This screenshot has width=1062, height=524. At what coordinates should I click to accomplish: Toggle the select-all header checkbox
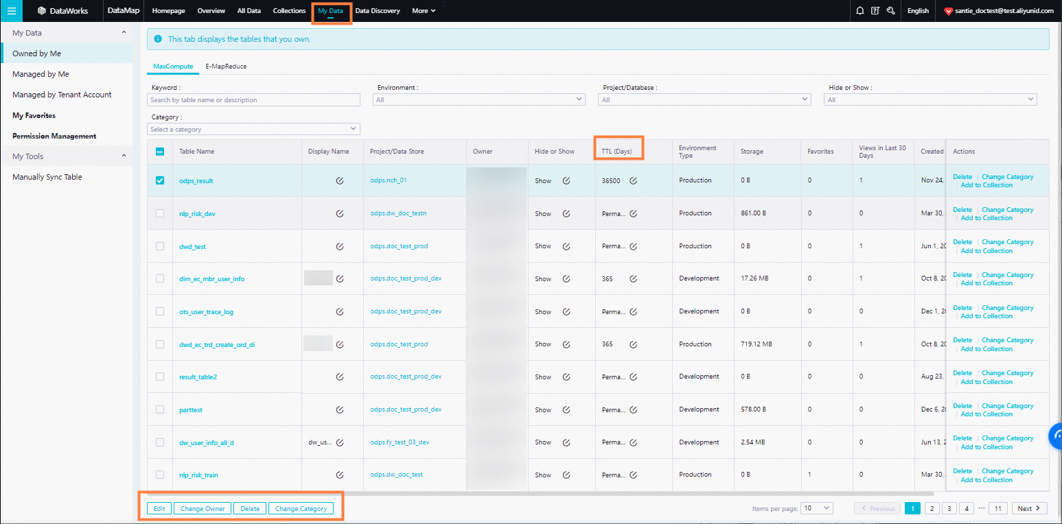tap(160, 152)
